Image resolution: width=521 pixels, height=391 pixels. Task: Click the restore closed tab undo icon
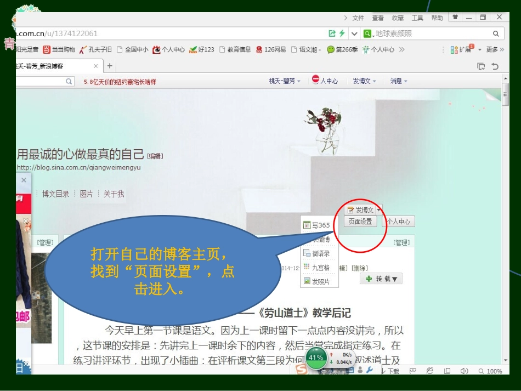coord(495,66)
